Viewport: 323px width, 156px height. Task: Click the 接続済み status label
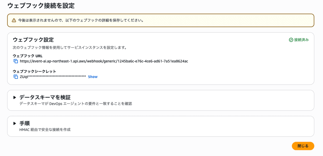pos(301,40)
